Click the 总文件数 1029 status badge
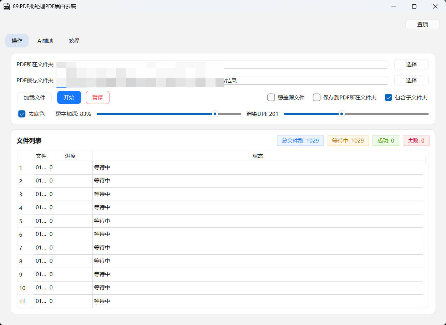This screenshot has width=446, height=325. (x=300, y=140)
